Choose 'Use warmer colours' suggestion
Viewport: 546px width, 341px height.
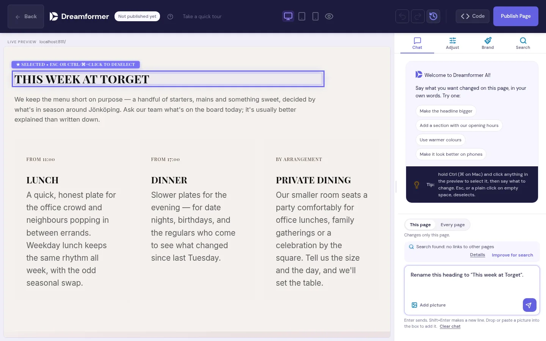click(440, 140)
